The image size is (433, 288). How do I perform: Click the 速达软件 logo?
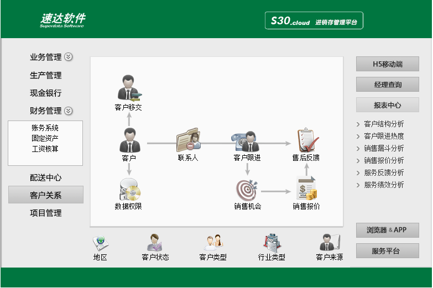pos(62,20)
